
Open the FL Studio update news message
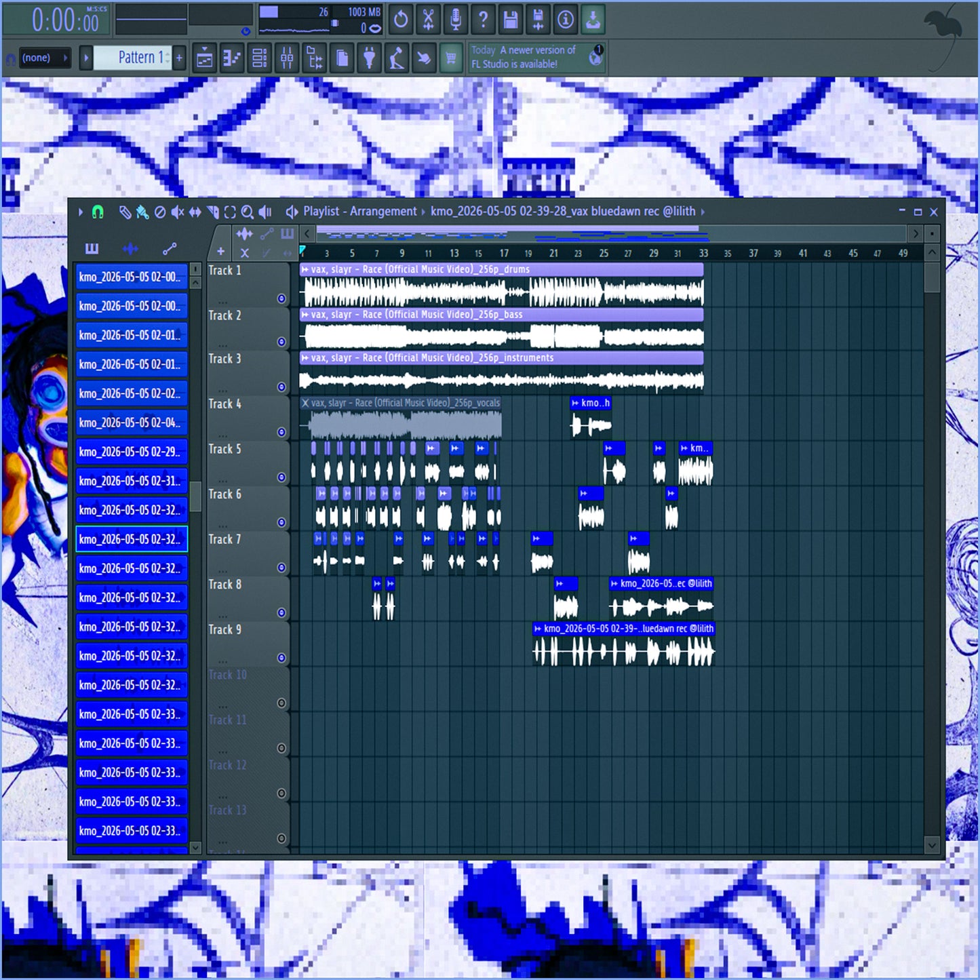536,57
